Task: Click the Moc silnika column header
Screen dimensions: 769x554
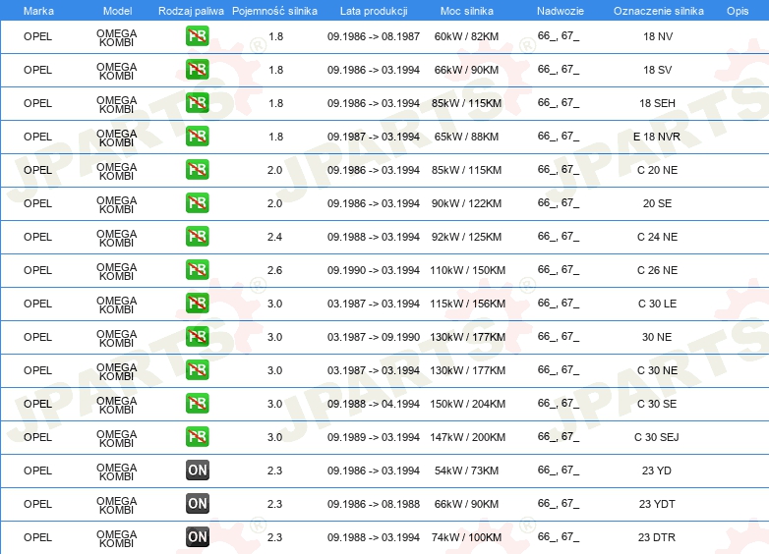Action: click(466, 11)
